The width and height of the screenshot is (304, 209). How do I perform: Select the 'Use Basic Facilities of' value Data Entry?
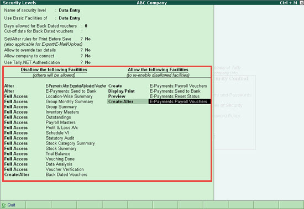(x=70, y=18)
